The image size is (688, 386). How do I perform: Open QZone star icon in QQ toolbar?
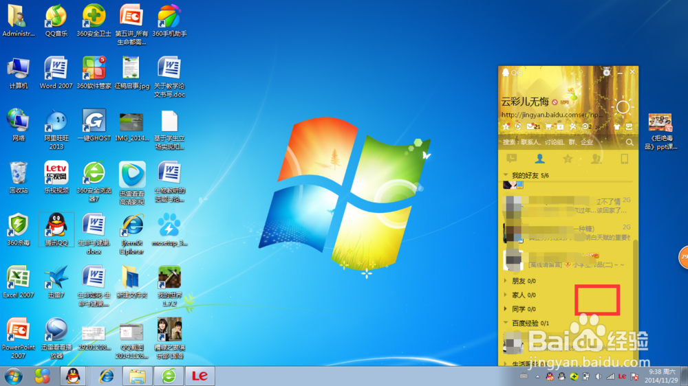[506, 126]
